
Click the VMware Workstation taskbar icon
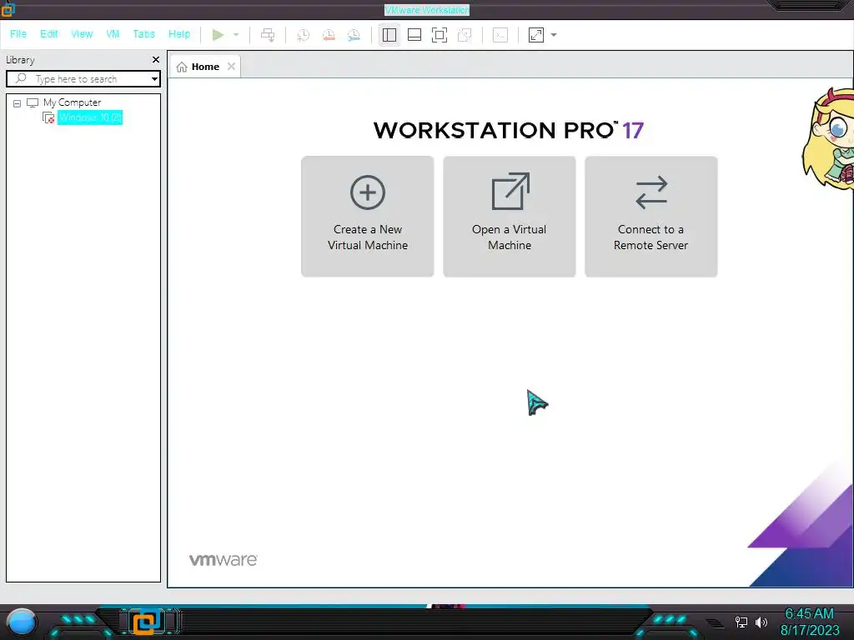pyautogui.click(x=145, y=622)
